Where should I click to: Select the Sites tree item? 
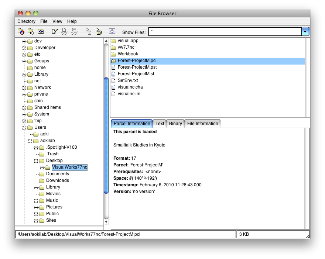(51, 220)
